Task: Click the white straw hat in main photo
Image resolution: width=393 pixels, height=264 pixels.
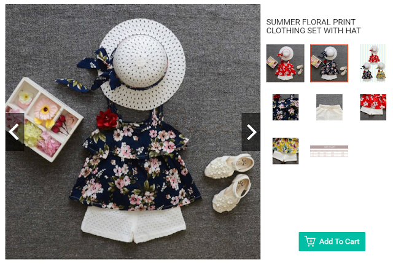Action: pyautogui.click(x=142, y=64)
